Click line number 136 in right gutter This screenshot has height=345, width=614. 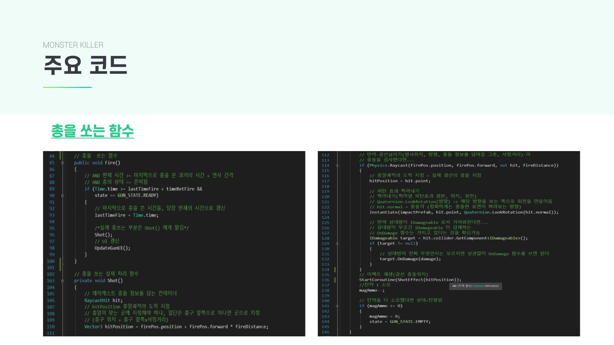pos(325,280)
